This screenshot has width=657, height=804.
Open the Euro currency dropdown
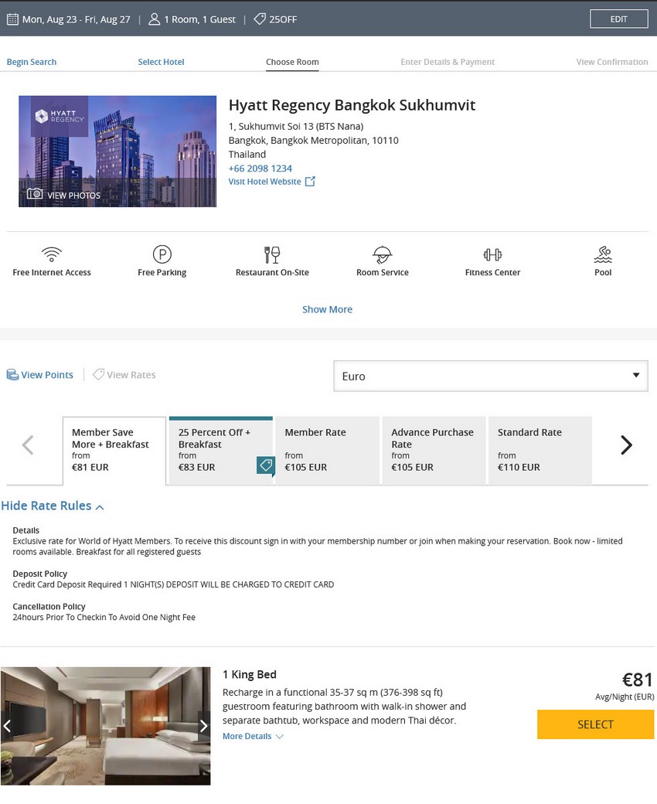[491, 376]
